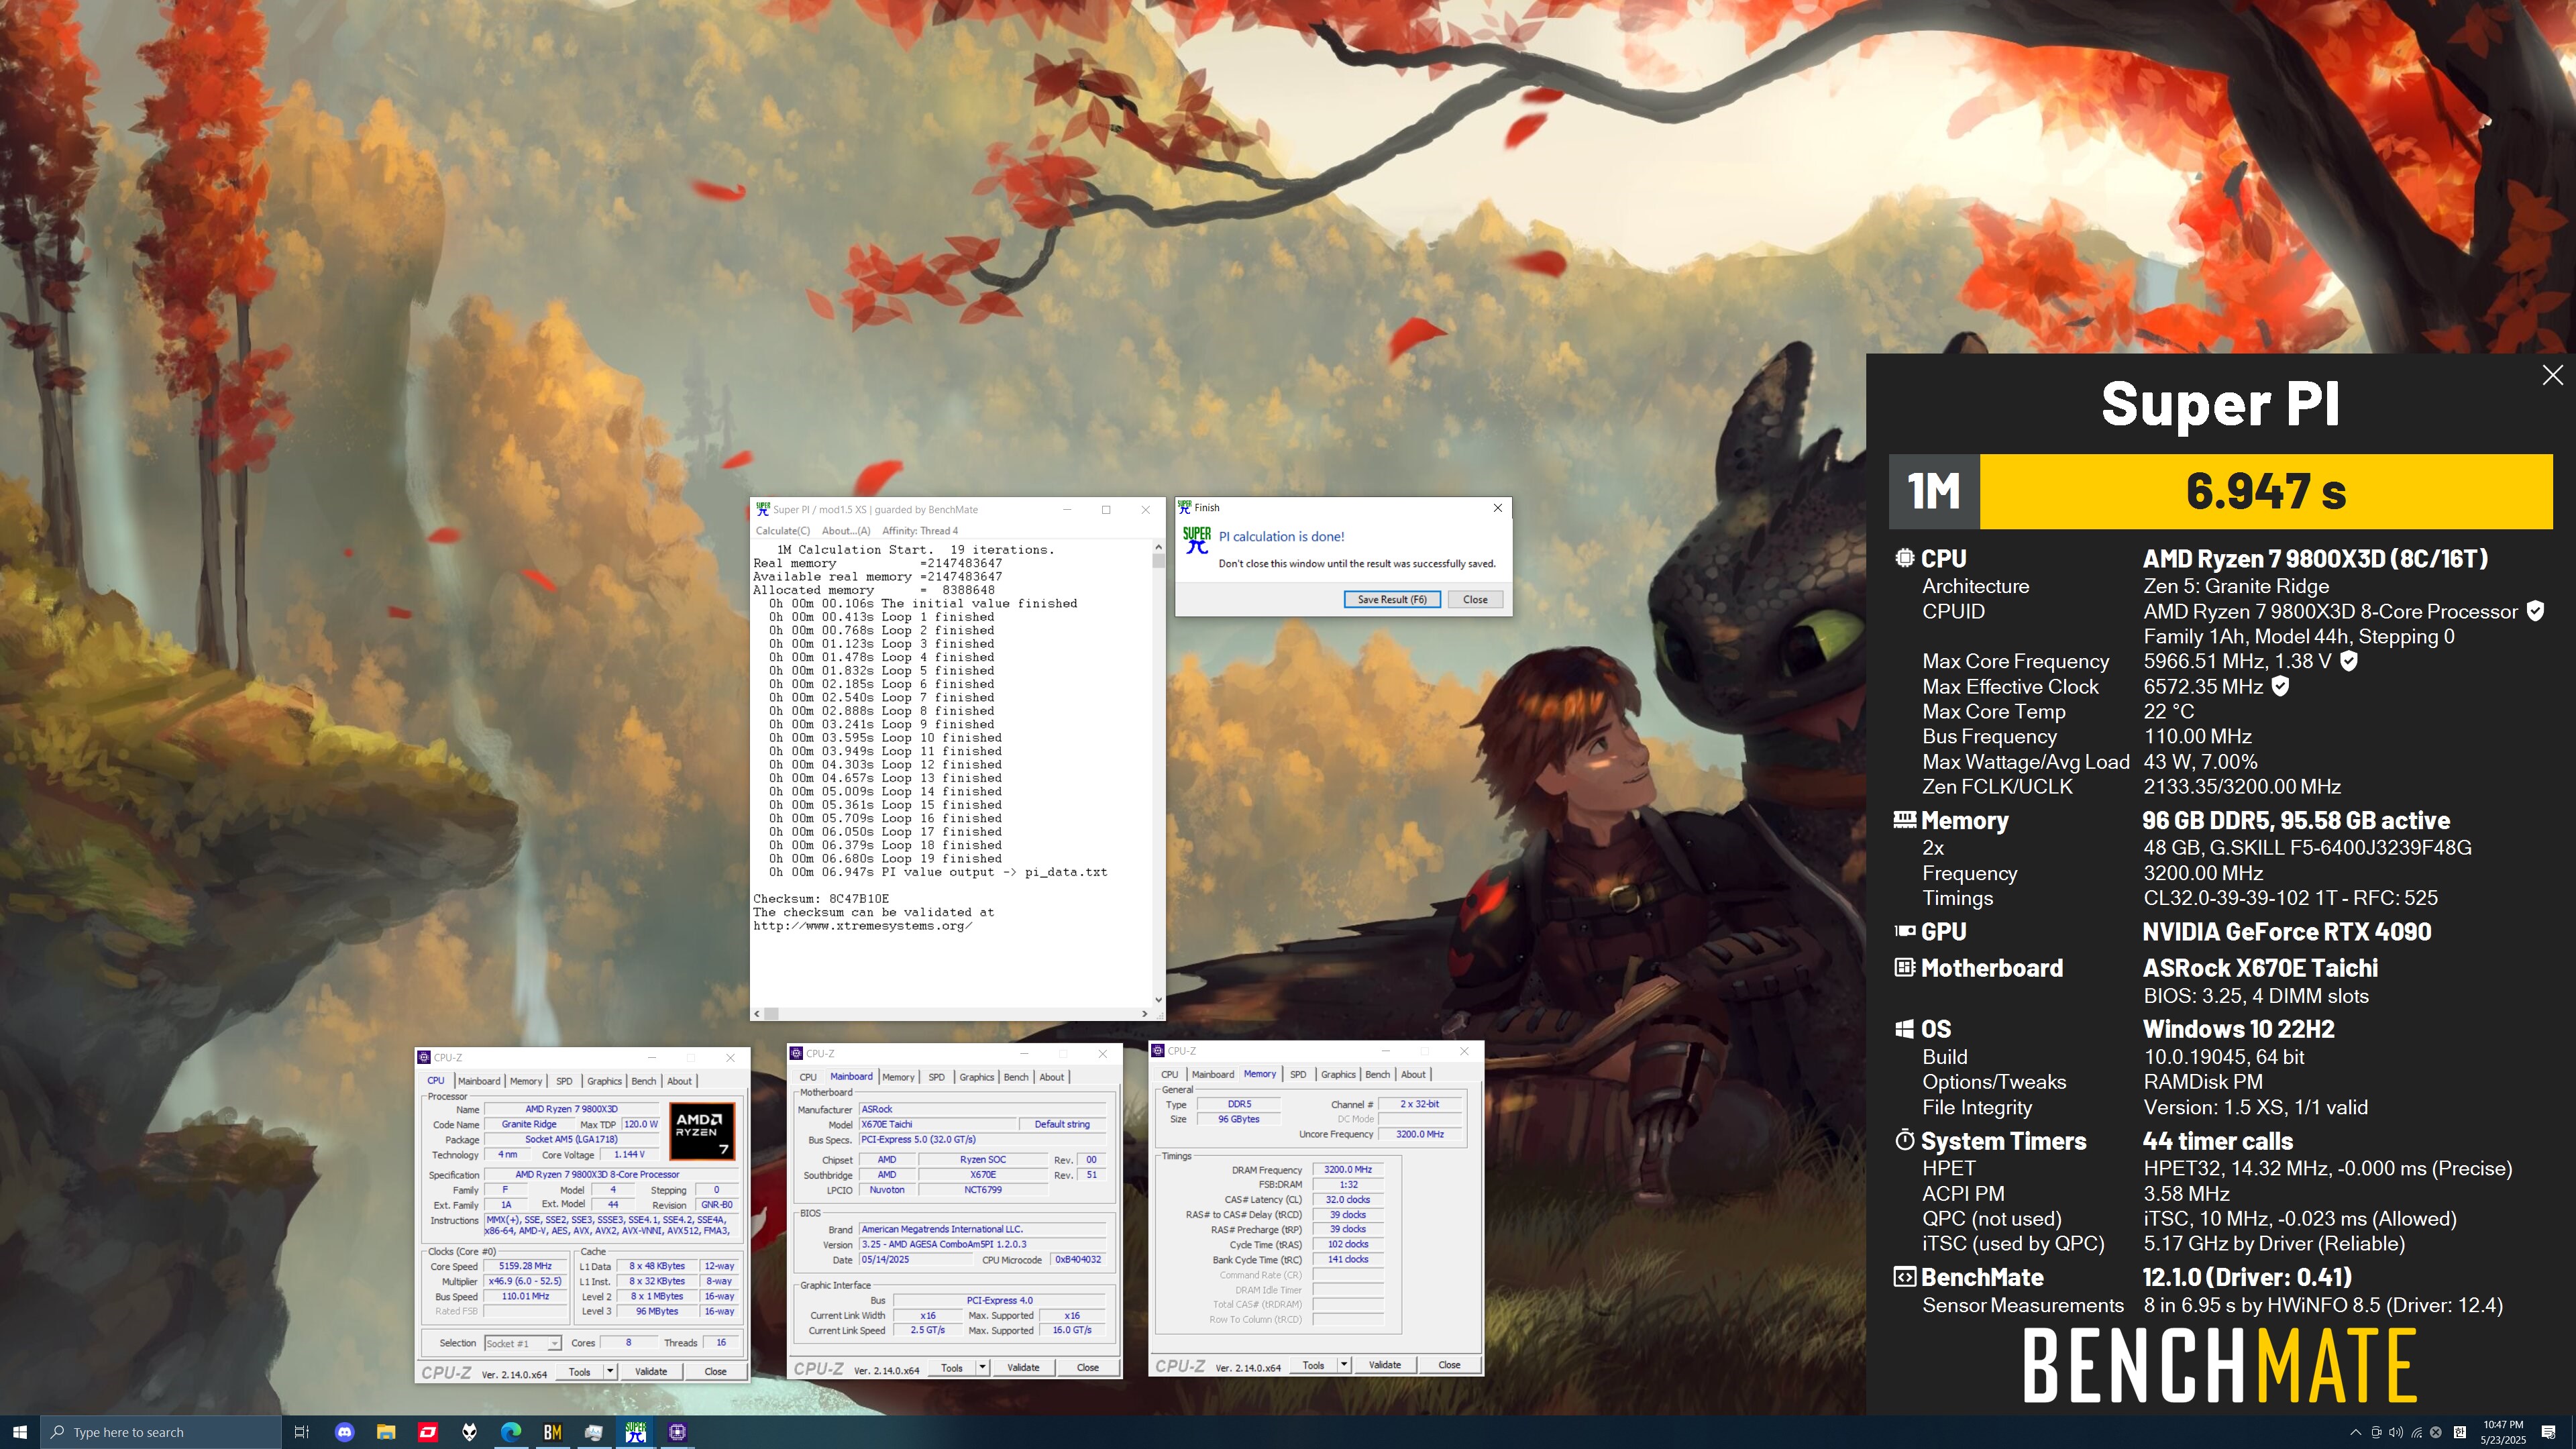Viewport: 2576px width, 1449px height.
Task: Click Tools button in left CPU-Z window
Action: (x=580, y=1371)
